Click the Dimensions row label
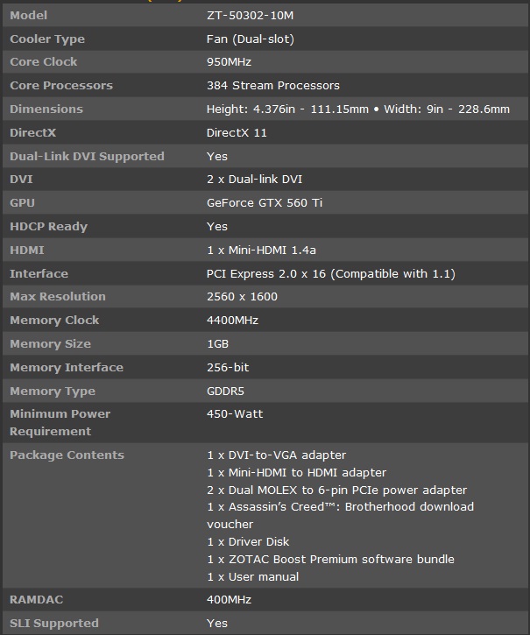Viewport: 530px width, 635px height. (x=46, y=109)
